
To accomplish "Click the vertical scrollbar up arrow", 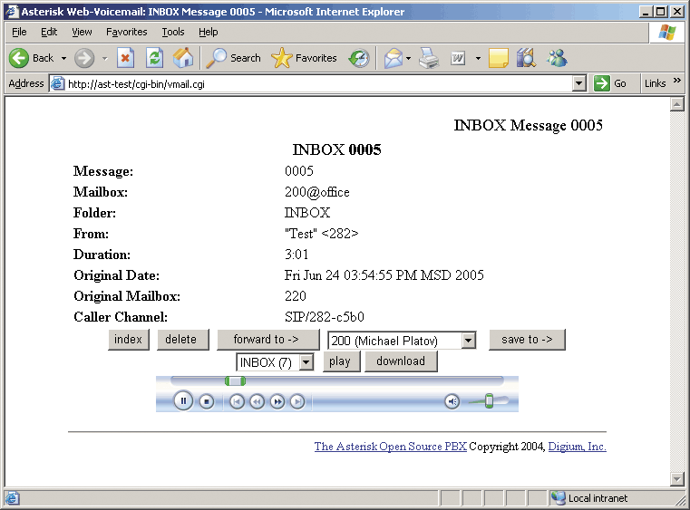I will [x=676, y=105].
